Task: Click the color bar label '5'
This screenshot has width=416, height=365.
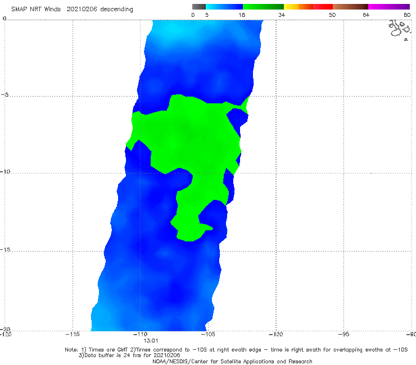Action: tap(207, 15)
